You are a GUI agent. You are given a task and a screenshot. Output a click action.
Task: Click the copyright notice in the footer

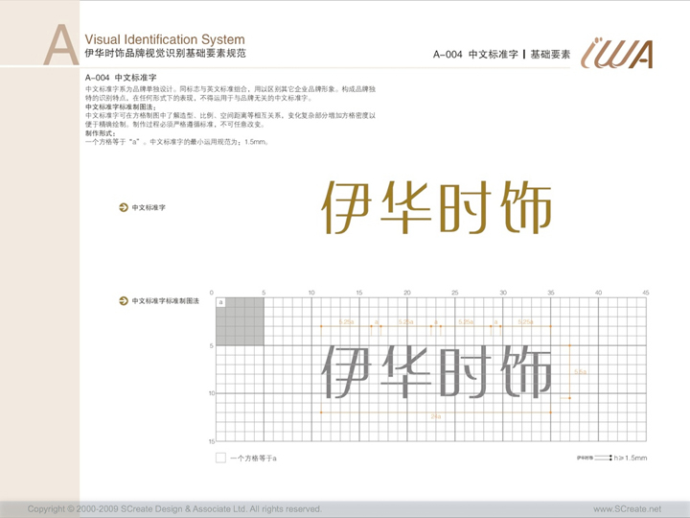174,509
